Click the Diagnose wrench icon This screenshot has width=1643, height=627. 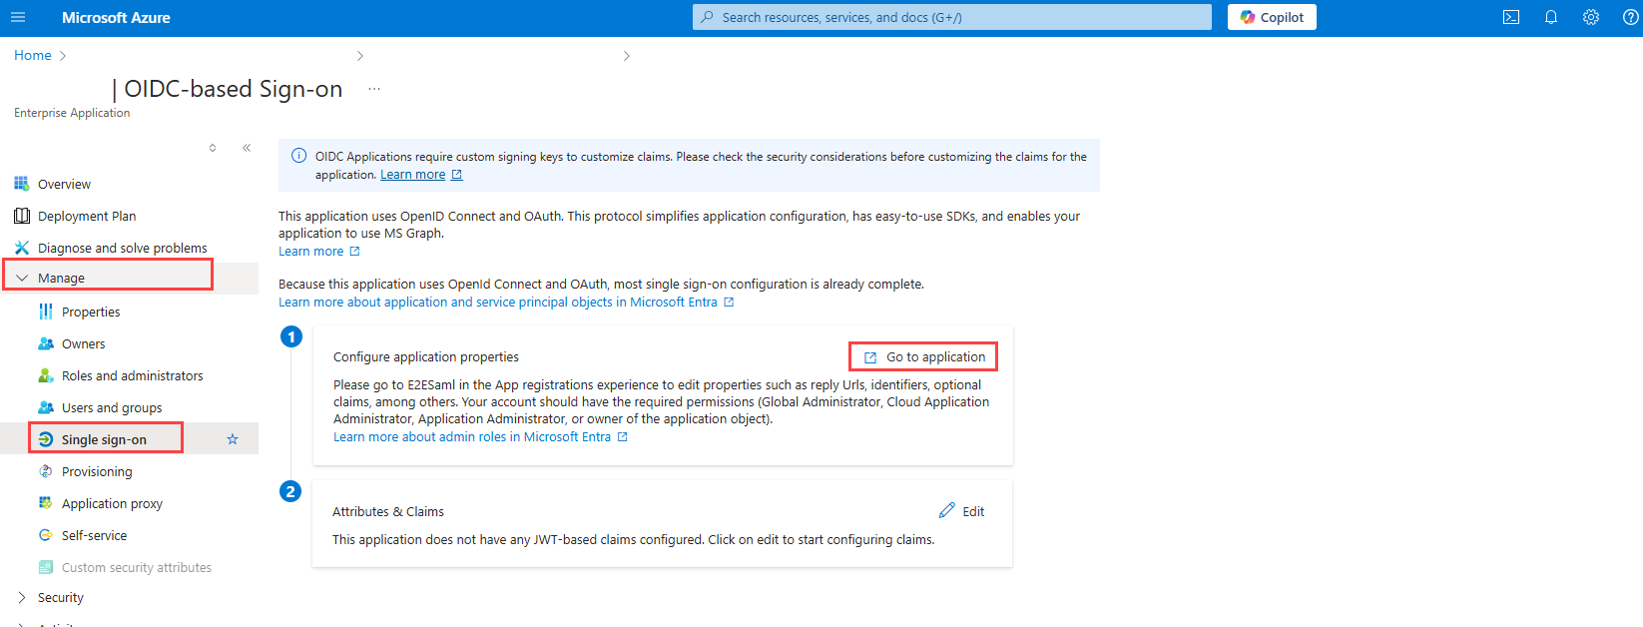coord(22,248)
